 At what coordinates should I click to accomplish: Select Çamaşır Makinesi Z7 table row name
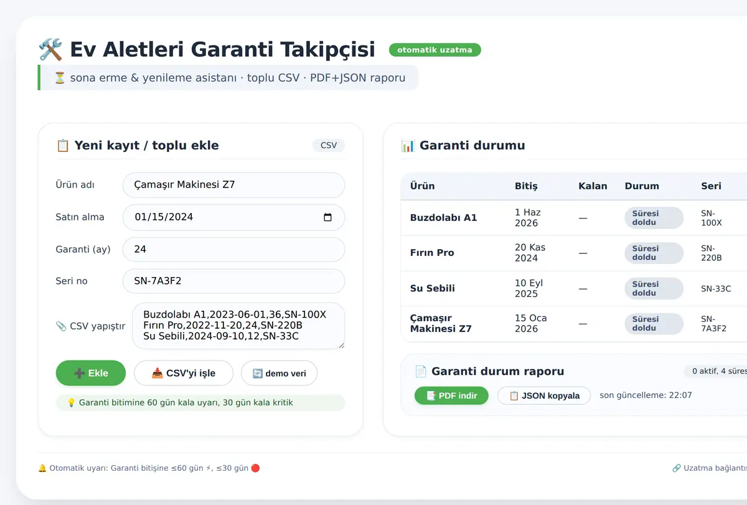coord(441,323)
